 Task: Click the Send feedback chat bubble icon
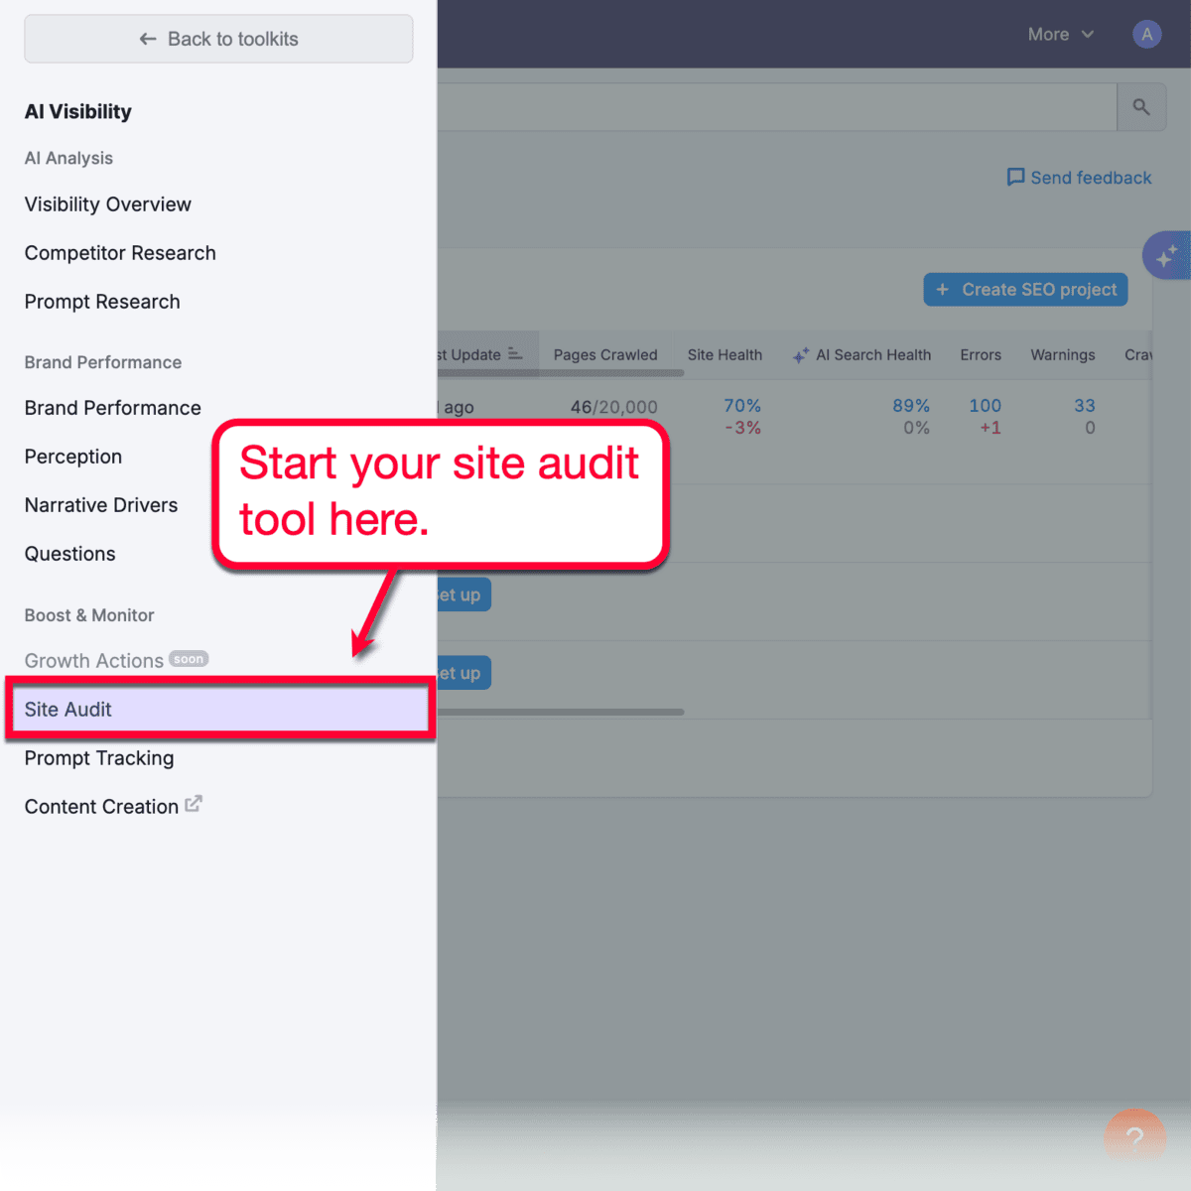(1016, 177)
